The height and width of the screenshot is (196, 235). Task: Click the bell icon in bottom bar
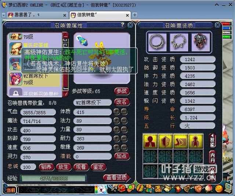pos(187,188)
